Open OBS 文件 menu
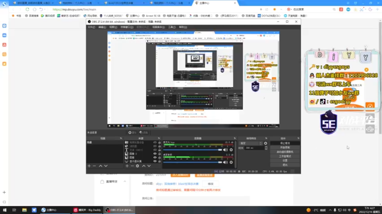This screenshot has width=382, height=214. coord(91,27)
